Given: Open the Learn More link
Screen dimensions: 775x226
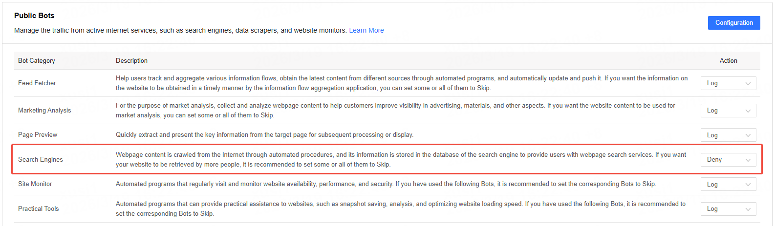Looking at the screenshot, I should click(x=366, y=30).
